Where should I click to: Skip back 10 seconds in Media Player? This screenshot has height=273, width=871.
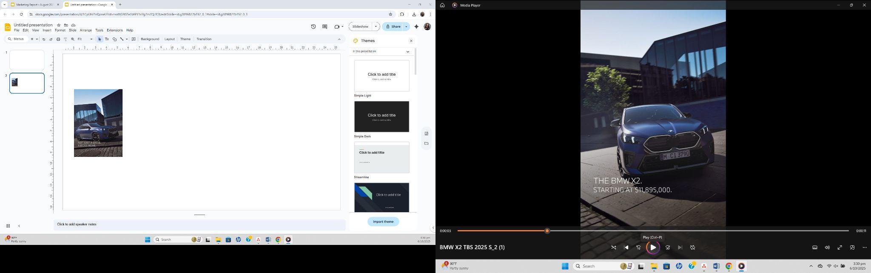tap(638, 247)
